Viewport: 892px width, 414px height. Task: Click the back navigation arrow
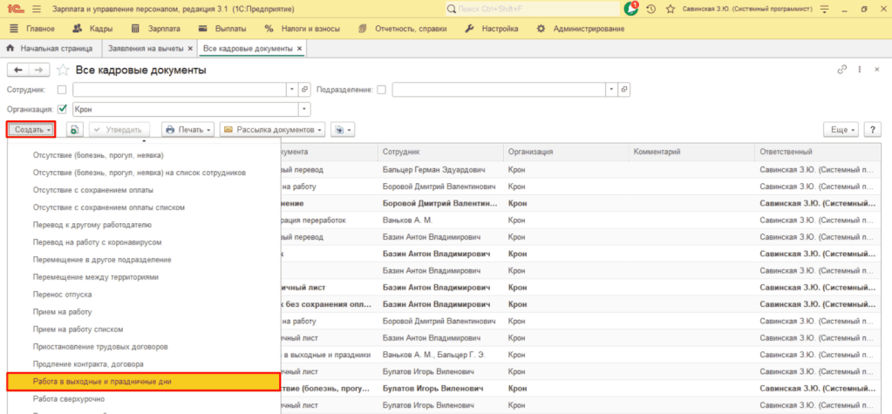(18, 70)
